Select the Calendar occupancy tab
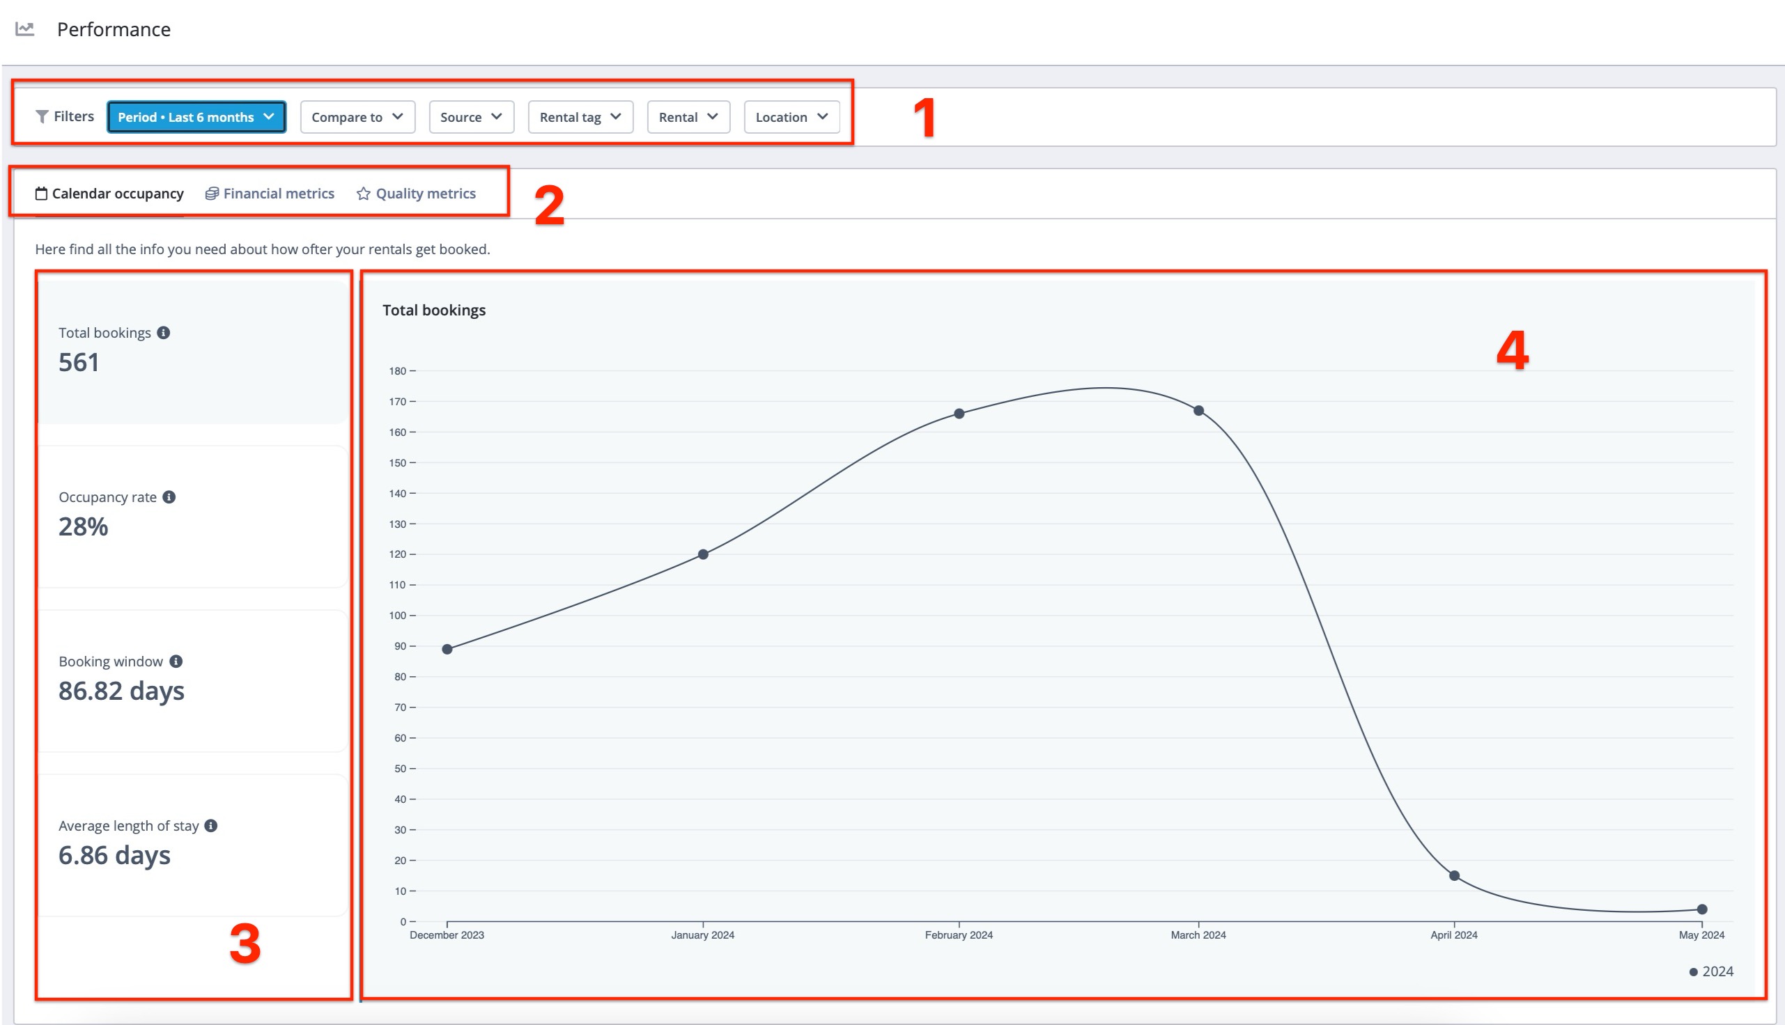The height and width of the screenshot is (1025, 1785). click(117, 194)
